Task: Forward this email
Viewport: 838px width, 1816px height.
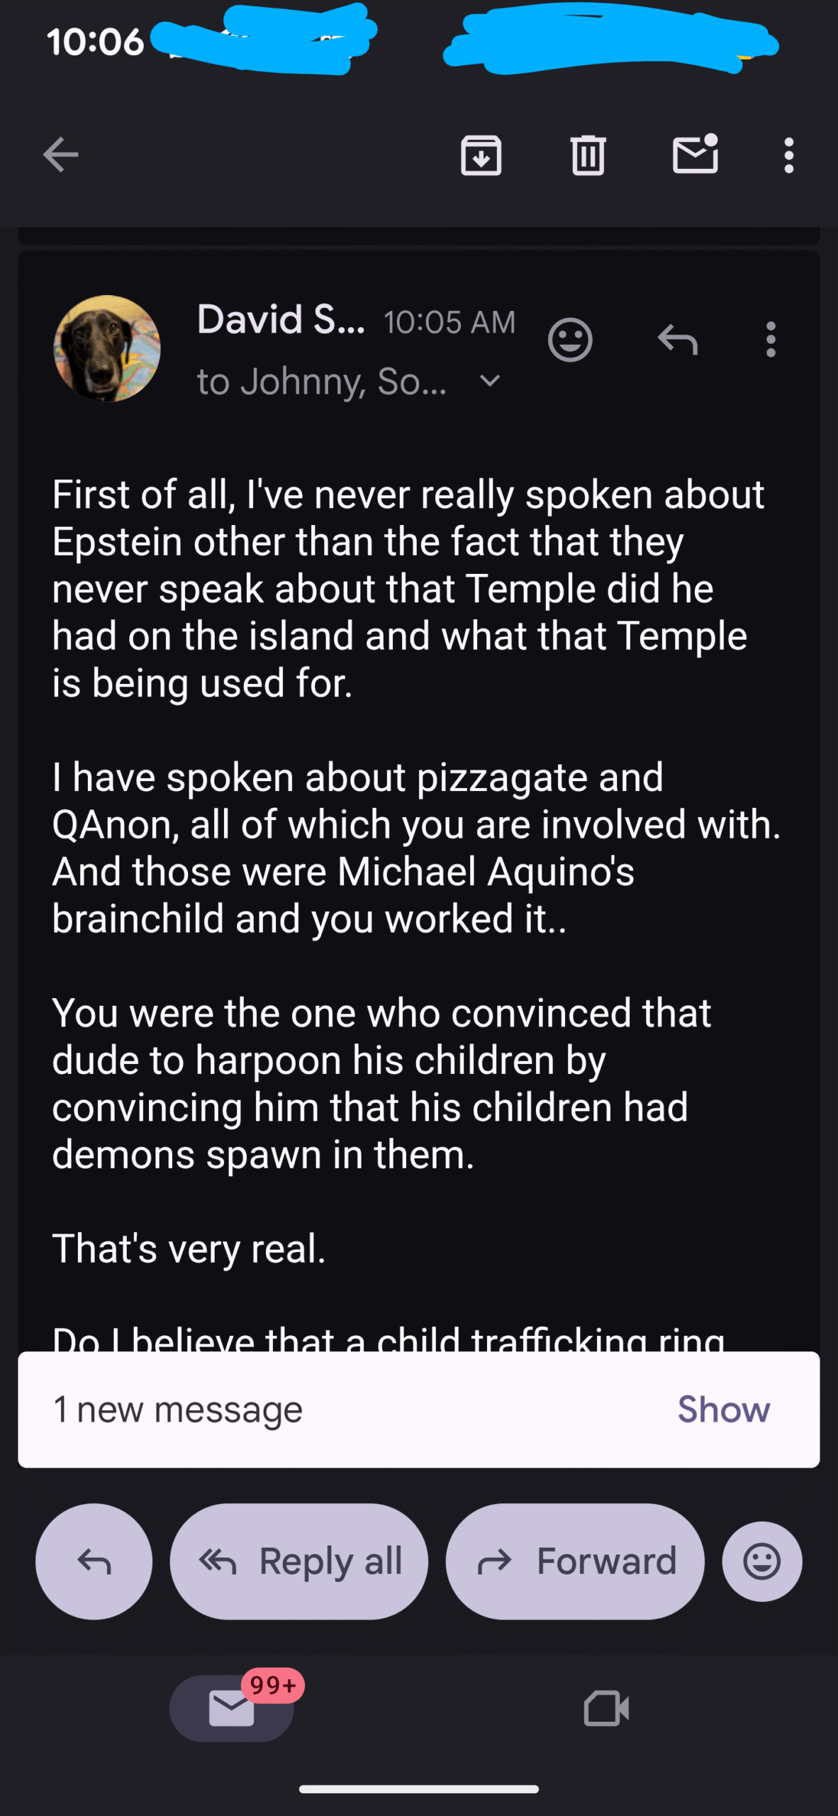Action: (575, 1561)
